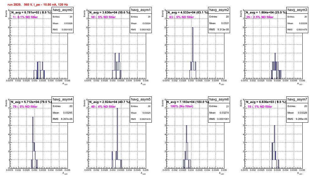This screenshot has height=179, width=313.
Task: Click RMS value 8.267e-05 in havg_asym4
Action: coord(67,119)
